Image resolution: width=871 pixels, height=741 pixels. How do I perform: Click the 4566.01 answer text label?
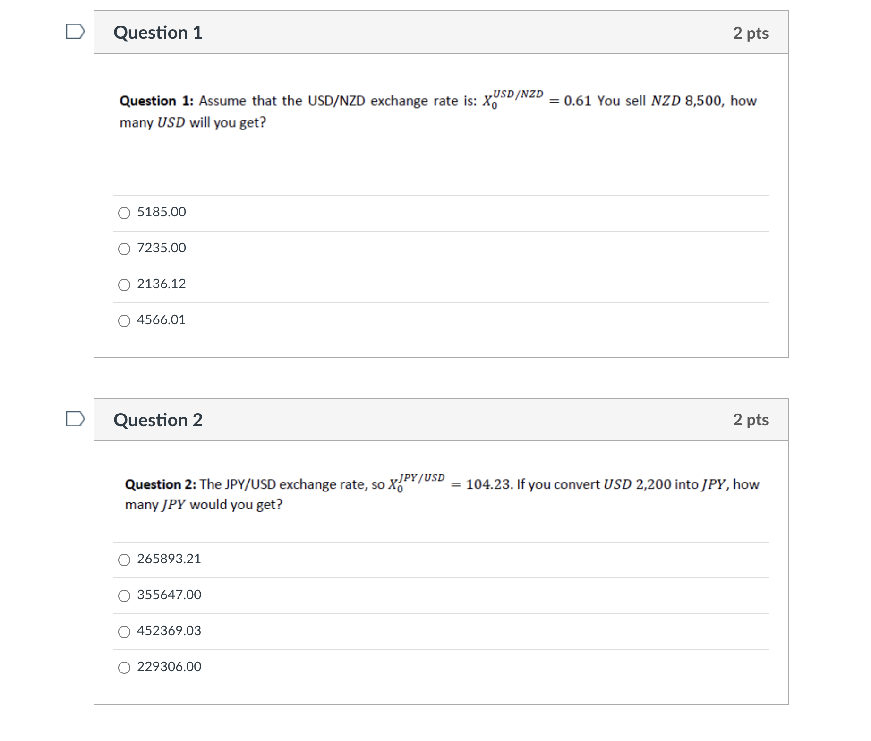161,320
